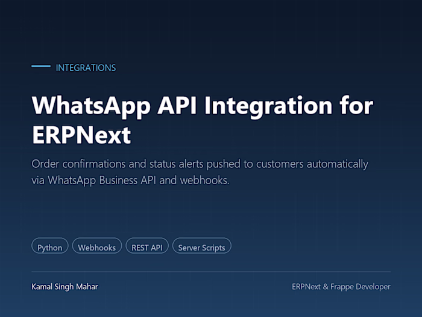Click the title 'WhatsApp API Integration for ERPNext'
The width and height of the screenshot is (422, 317).
203,120
